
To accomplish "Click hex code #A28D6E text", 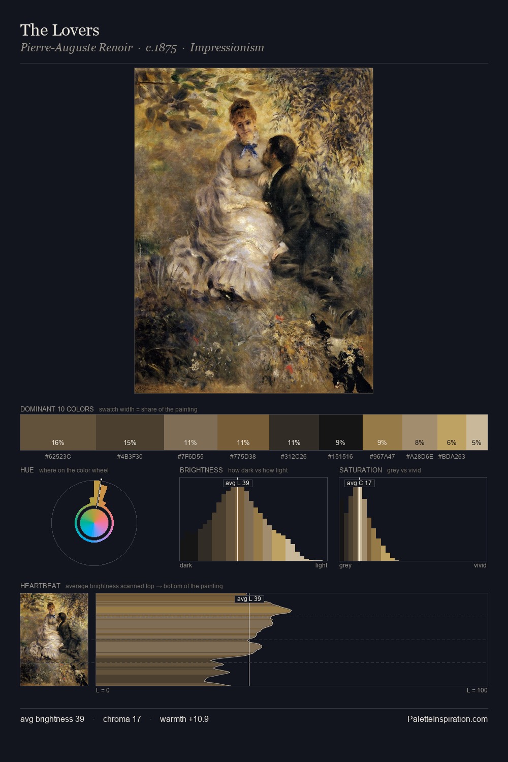I will click(x=420, y=456).
